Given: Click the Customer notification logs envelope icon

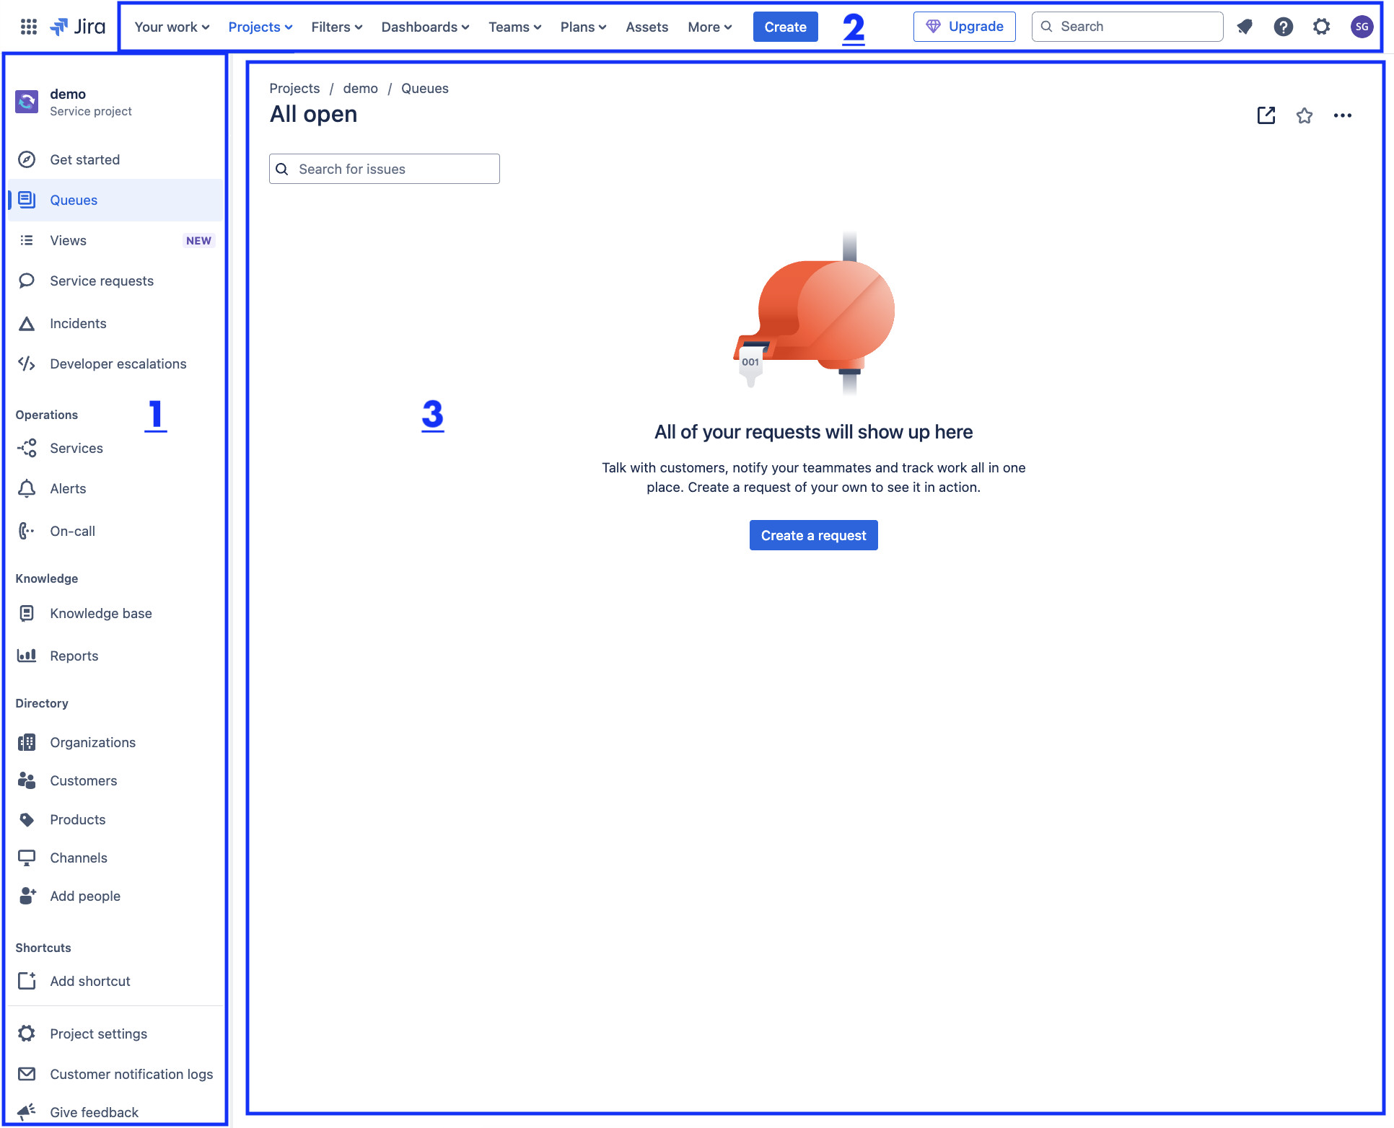Looking at the screenshot, I should click(x=27, y=1074).
